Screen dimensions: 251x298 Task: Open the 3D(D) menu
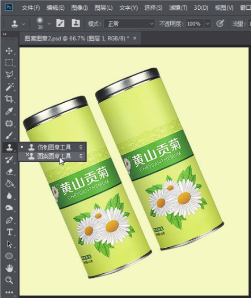tap(201, 8)
